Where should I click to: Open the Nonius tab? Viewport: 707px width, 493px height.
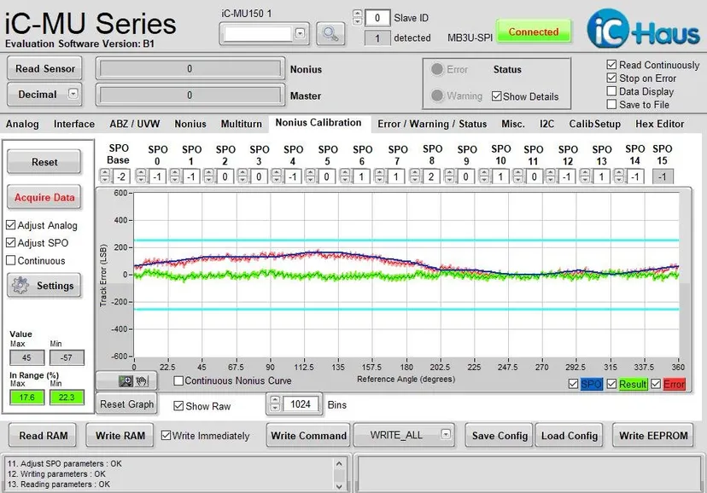coord(190,124)
